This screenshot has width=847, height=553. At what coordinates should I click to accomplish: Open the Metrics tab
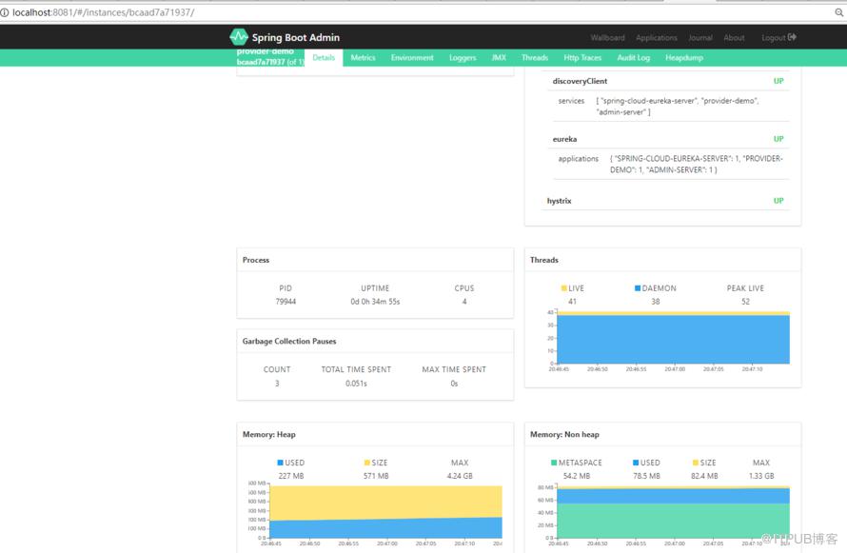point(363,58)
